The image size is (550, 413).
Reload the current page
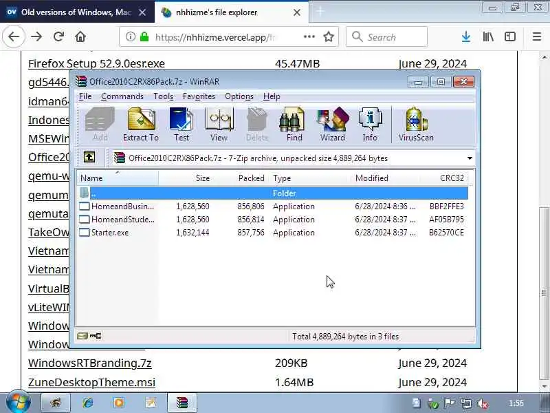point(58,36)
